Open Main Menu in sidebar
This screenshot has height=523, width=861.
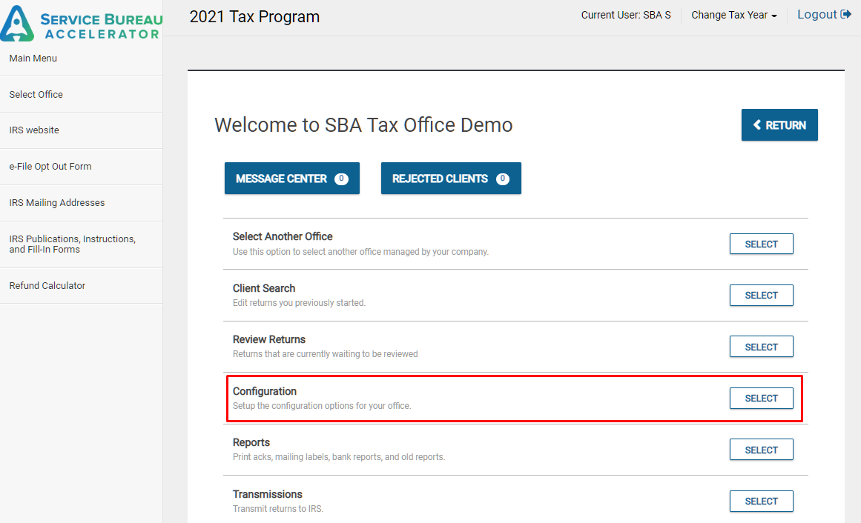pos(33,59)
